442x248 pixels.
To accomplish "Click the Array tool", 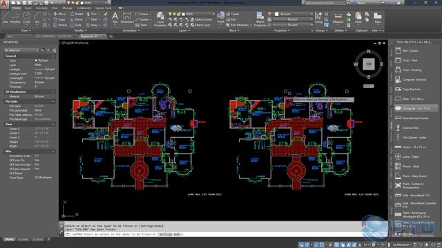I will 92,25.
